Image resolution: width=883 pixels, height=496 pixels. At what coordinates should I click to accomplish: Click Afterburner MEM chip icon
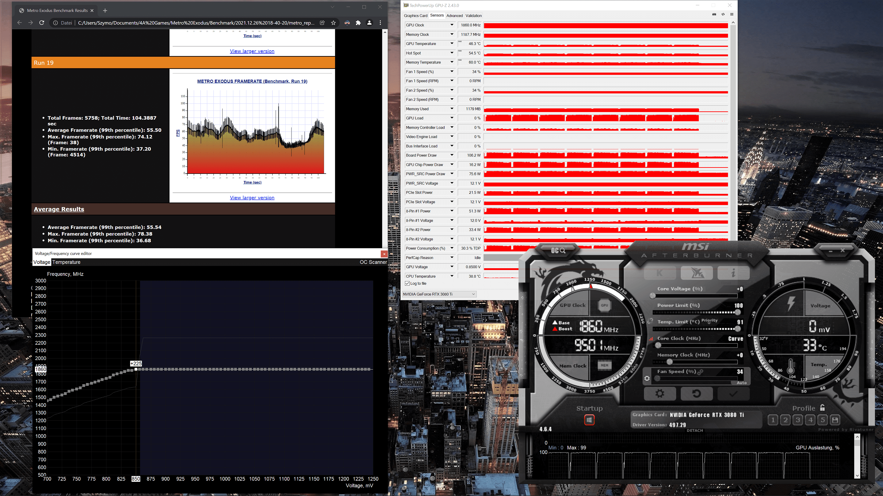tap(604, 365)
